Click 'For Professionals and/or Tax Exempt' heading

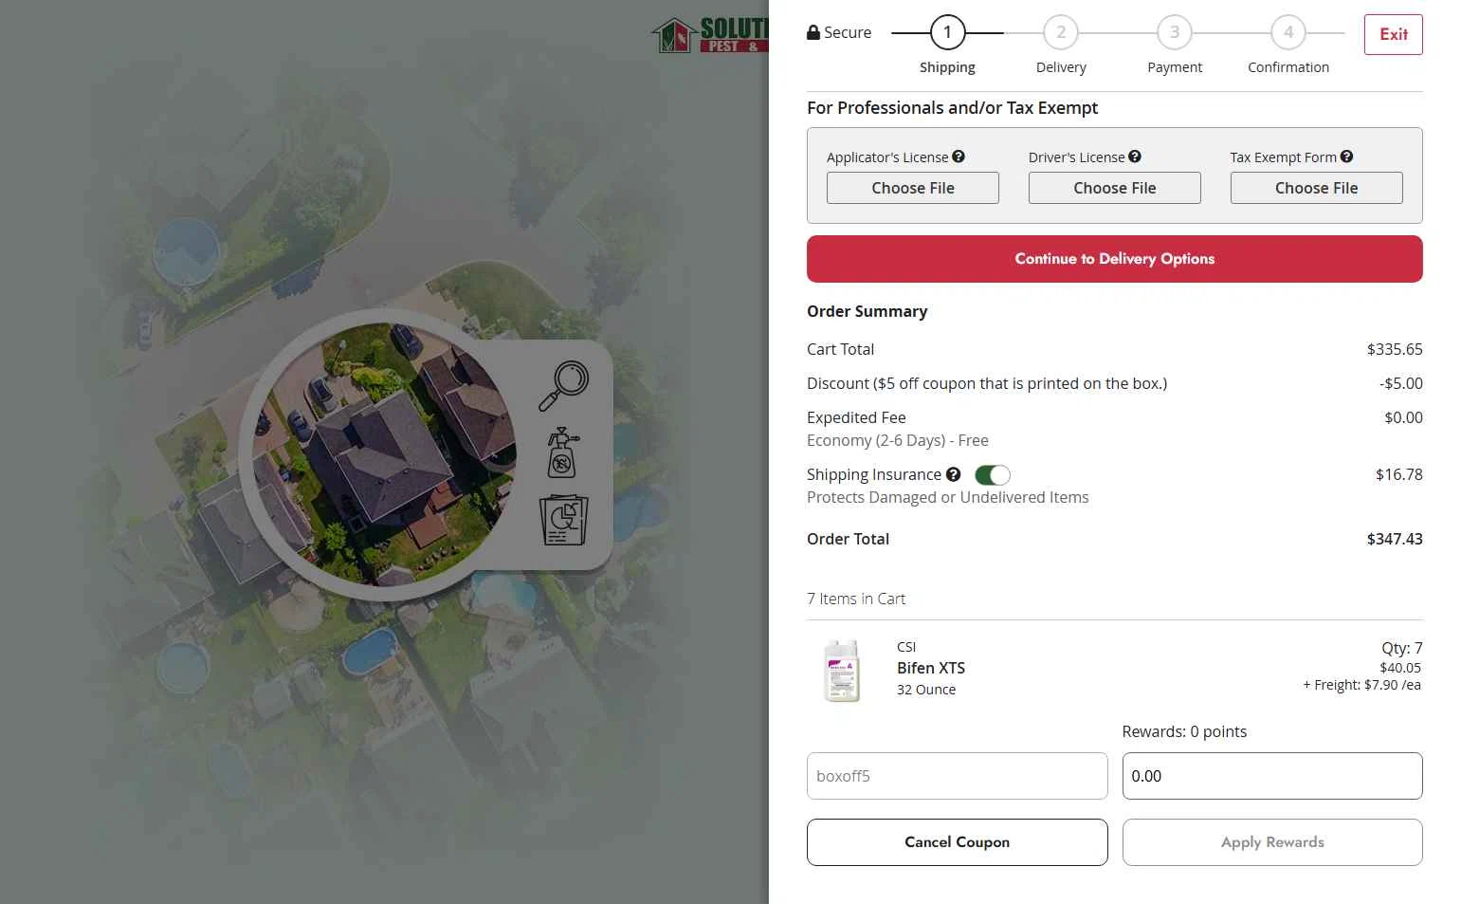click(x=952, y=108)
